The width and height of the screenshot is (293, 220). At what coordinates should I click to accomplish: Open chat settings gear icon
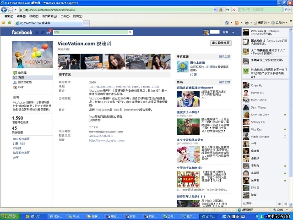coord(279,203)
